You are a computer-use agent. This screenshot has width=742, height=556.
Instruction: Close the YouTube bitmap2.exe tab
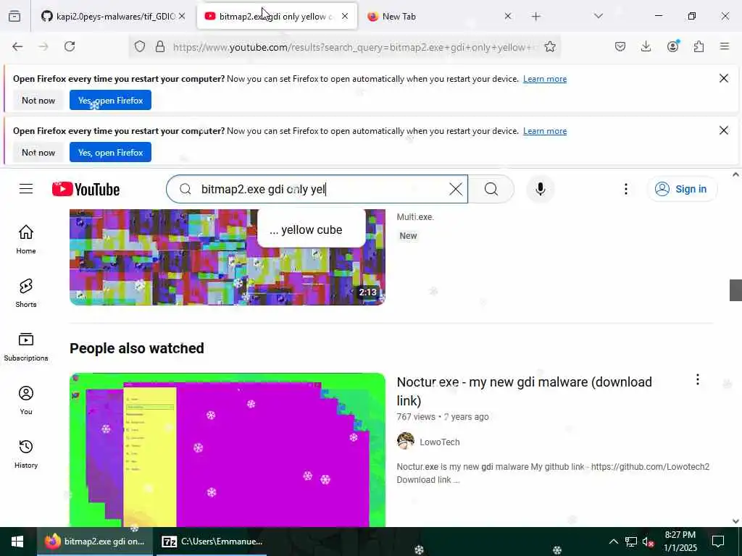[x=344, y=17]
